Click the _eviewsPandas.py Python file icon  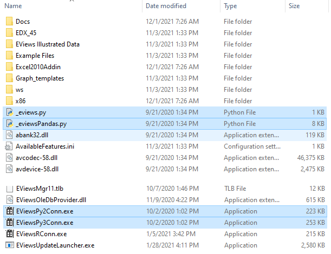[x=10, y=124]
